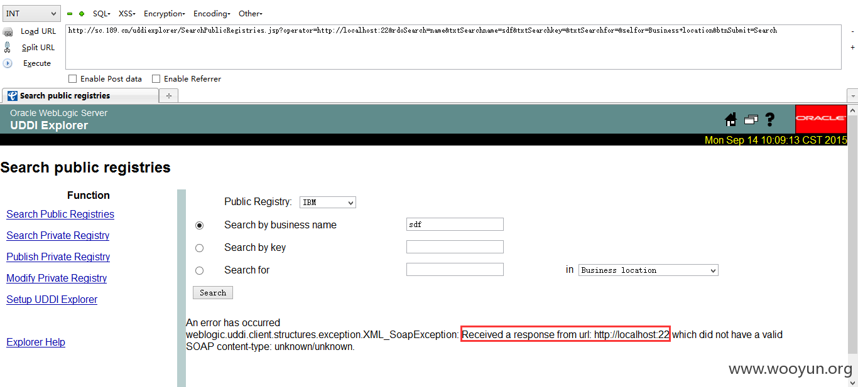Image resolution: width=858 pixels, height=387 pixels.
Task: Open the Other menu
Action: click(x=251, y=13)
